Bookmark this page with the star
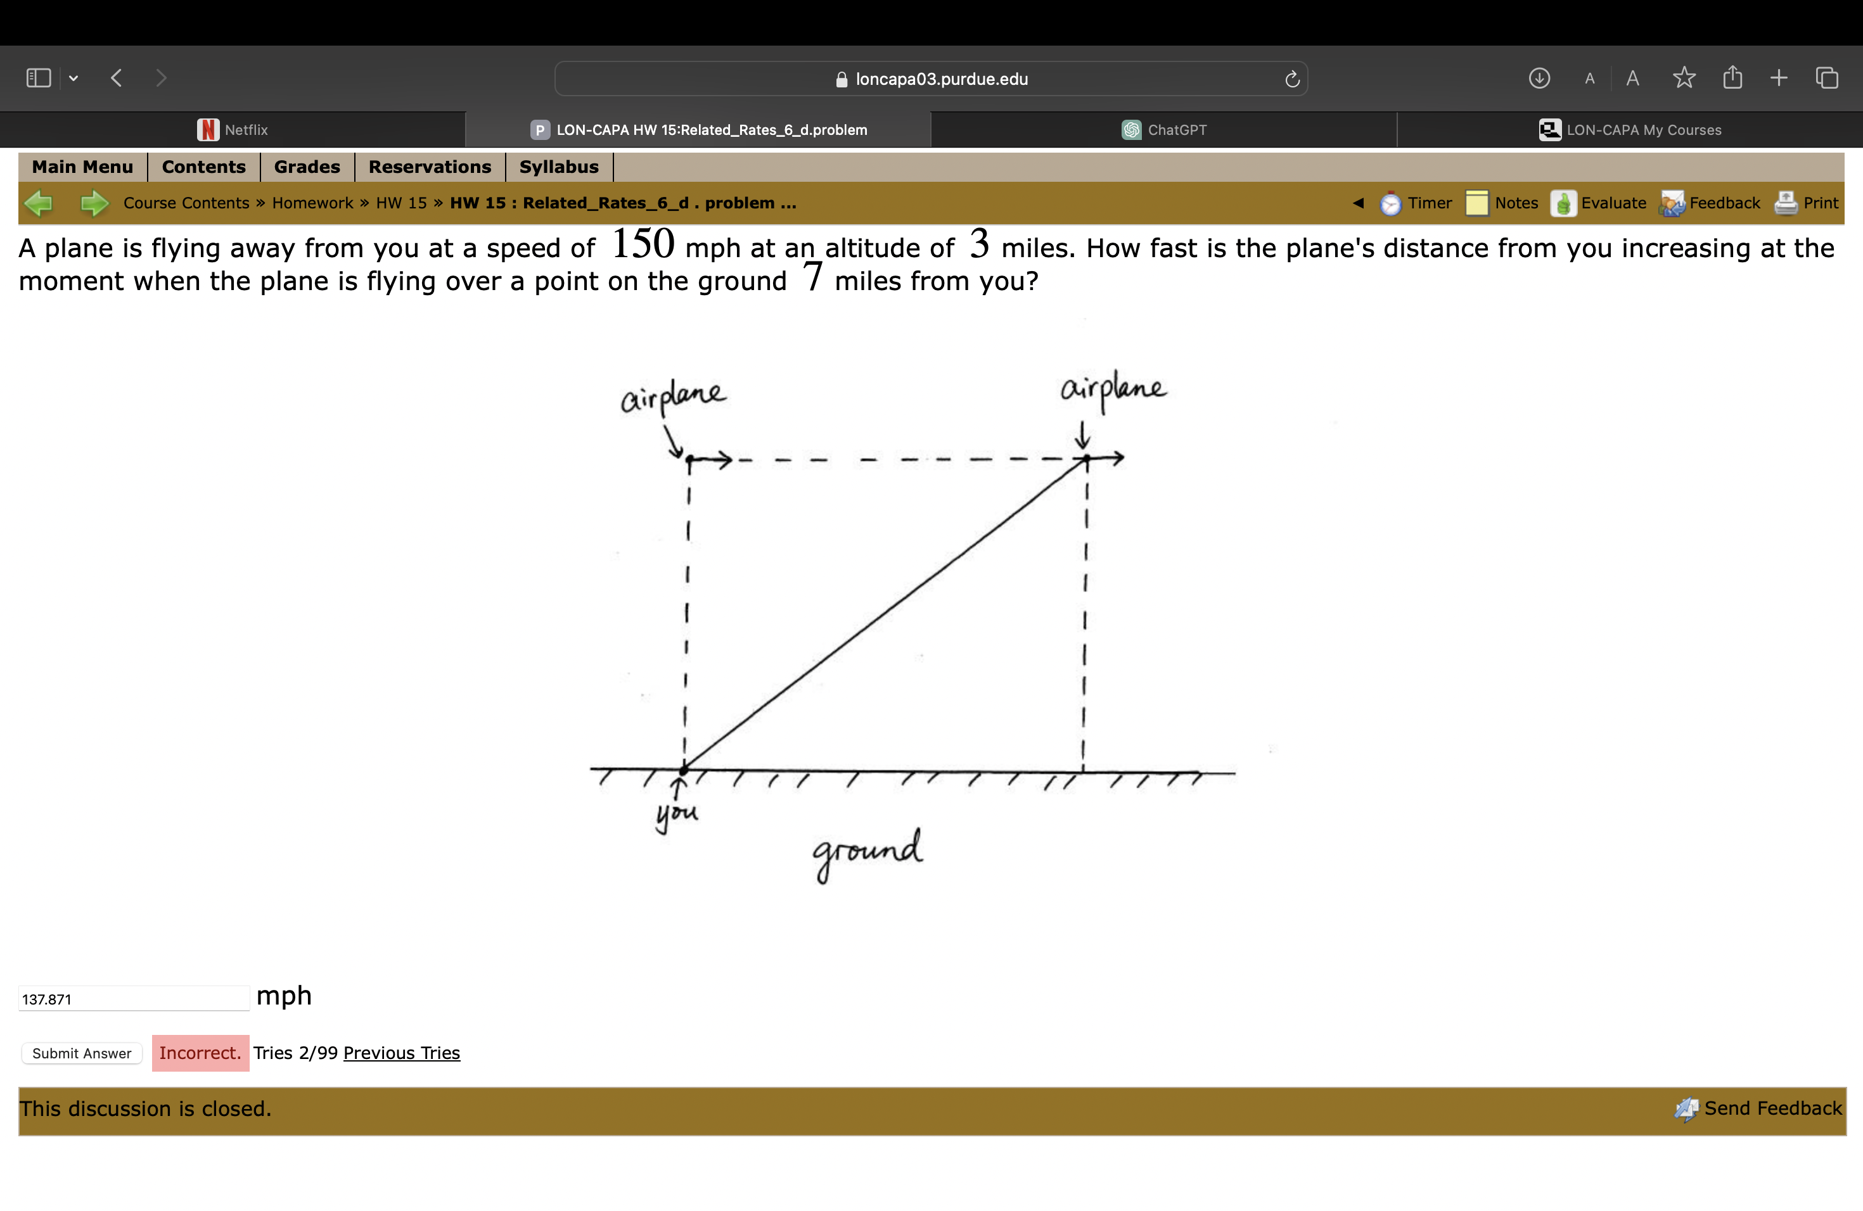 tap(1684, 77)
